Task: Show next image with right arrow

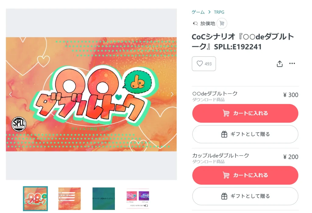Action: pyautogui.click(x=172, y=94)
